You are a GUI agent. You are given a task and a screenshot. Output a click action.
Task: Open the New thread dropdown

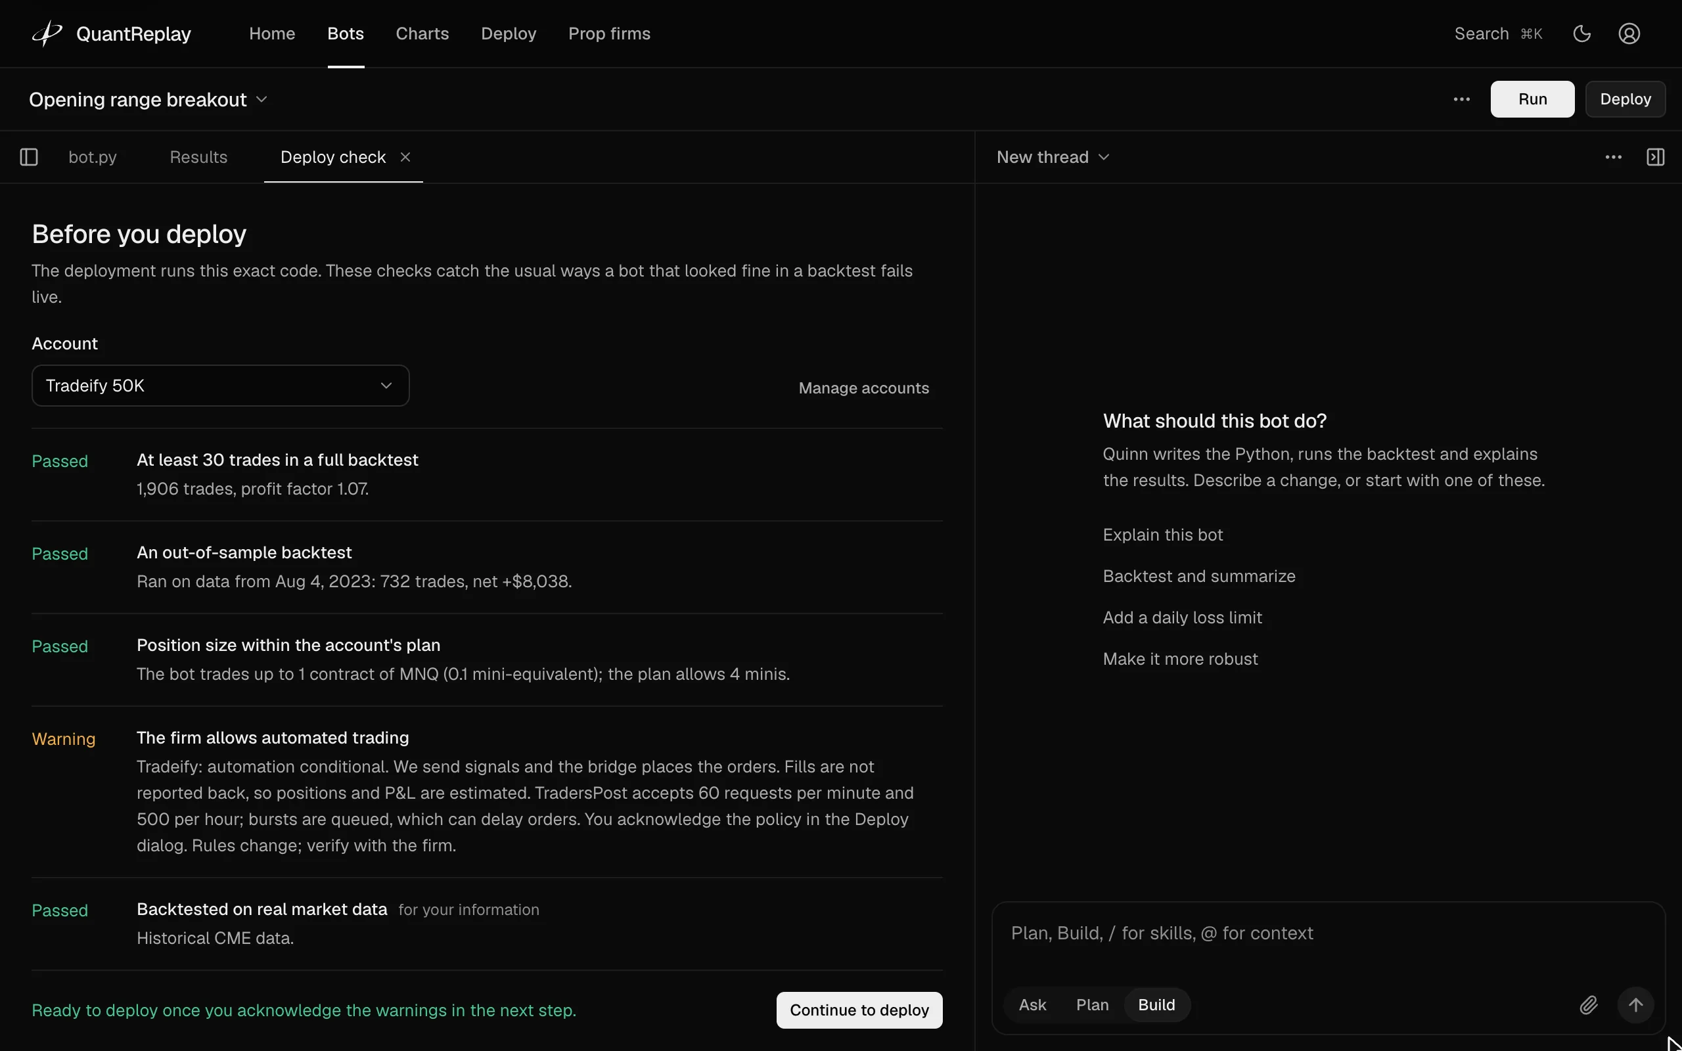1053,157
